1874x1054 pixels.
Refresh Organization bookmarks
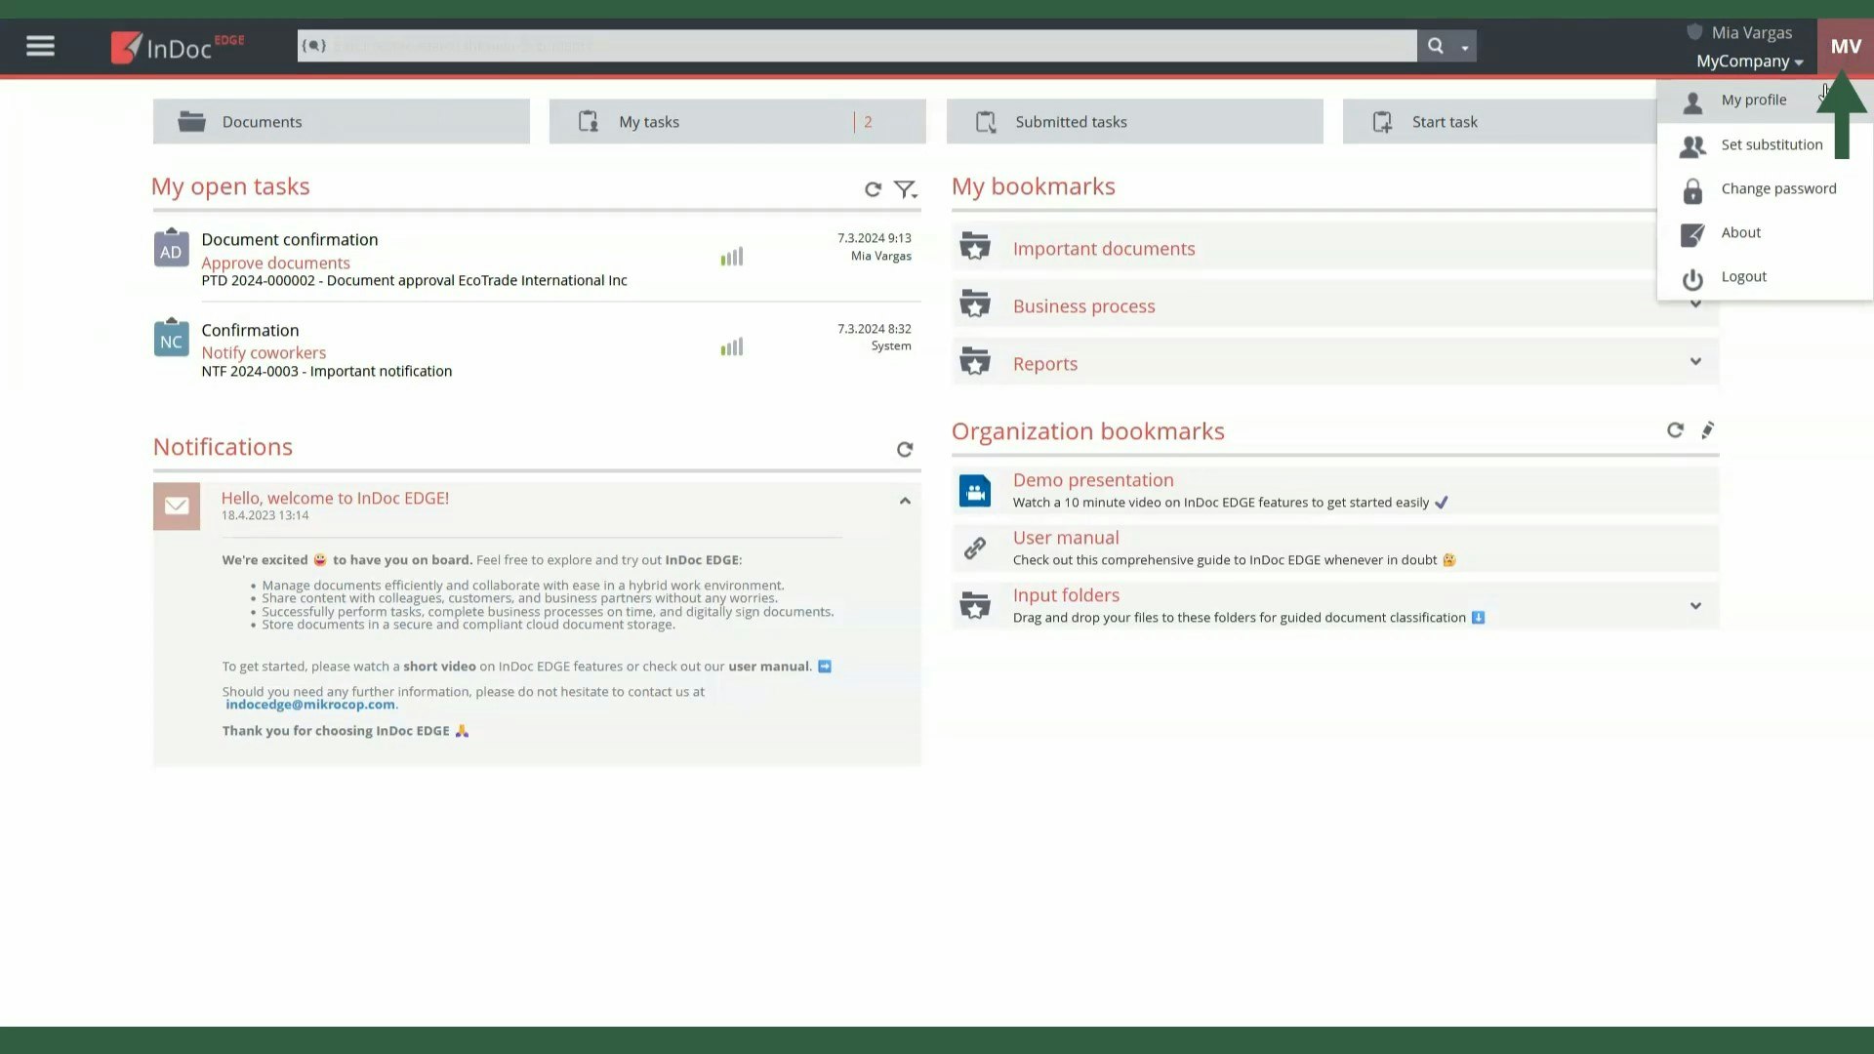pyautogui.click(x=1675, y=430)
